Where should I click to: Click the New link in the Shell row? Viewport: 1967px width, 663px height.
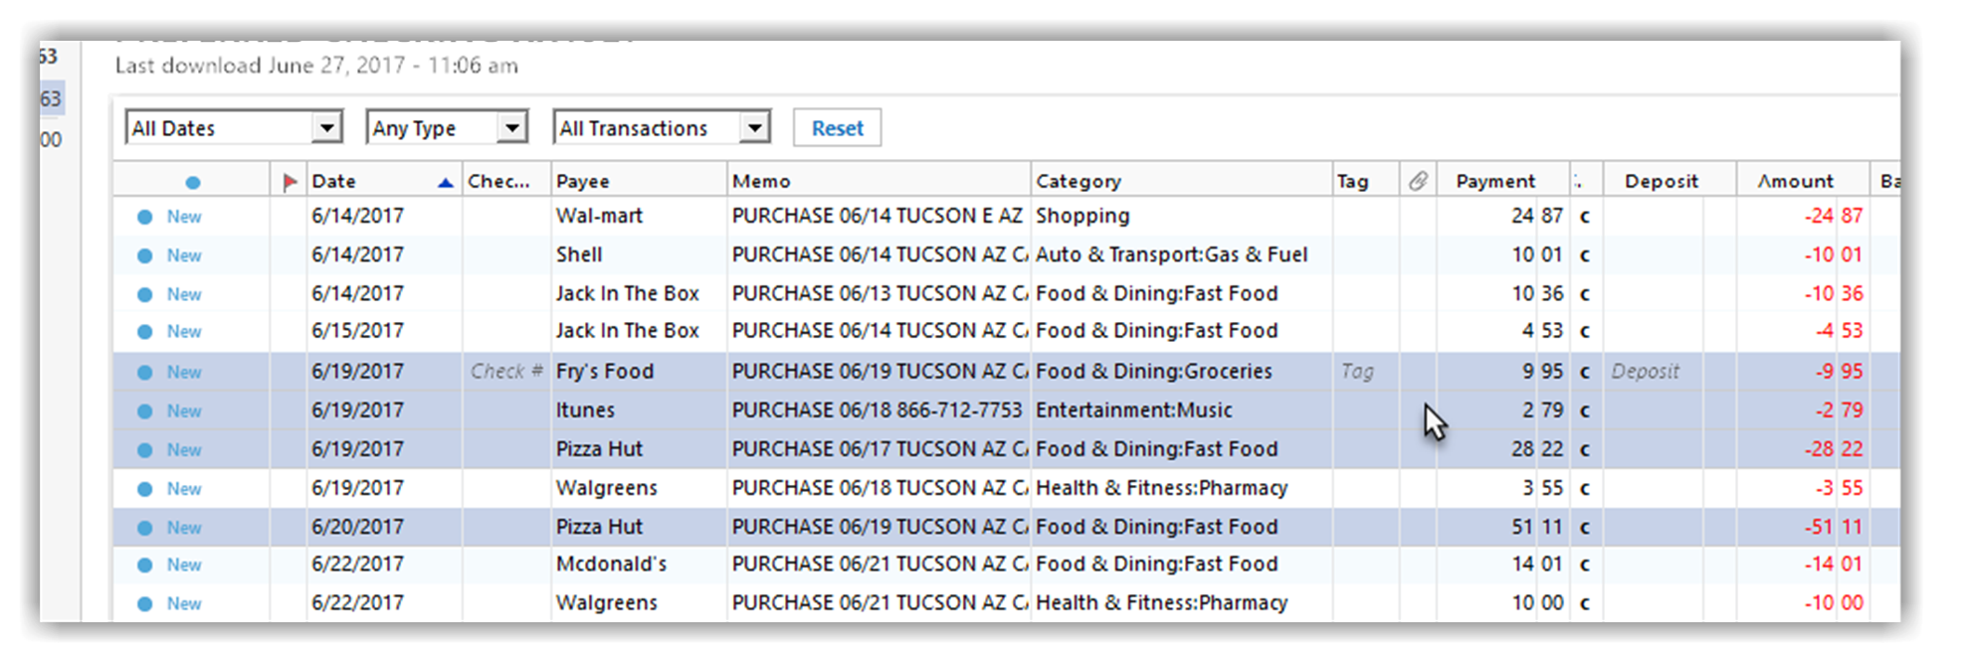184,255
